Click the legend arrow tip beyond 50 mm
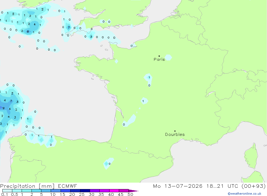The height and width of the screenshot is (196, 267). coord(134,191)
